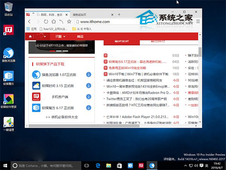Click the volume icon in the system tray
The width and height of the screenshot is (226, 170).
click(196, 166)
